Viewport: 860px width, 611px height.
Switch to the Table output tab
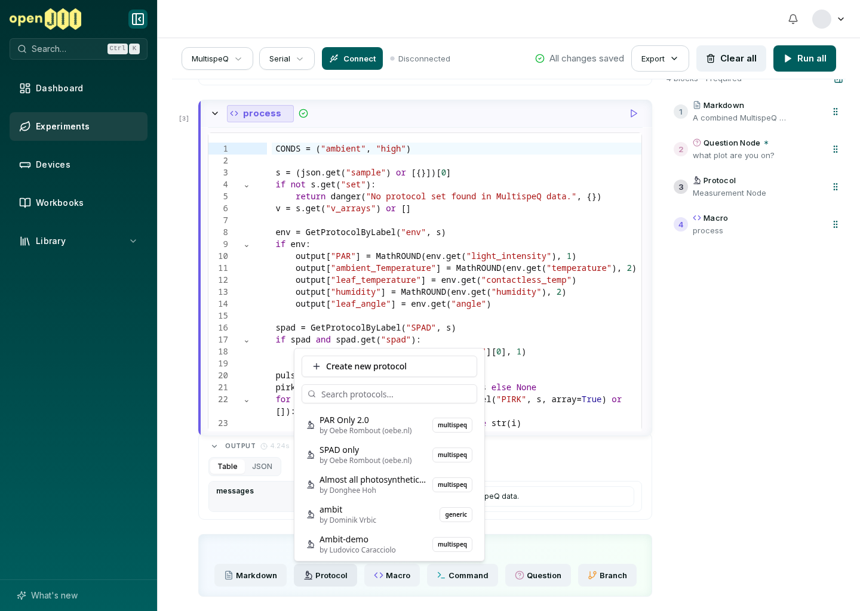[x=228, y=467]
